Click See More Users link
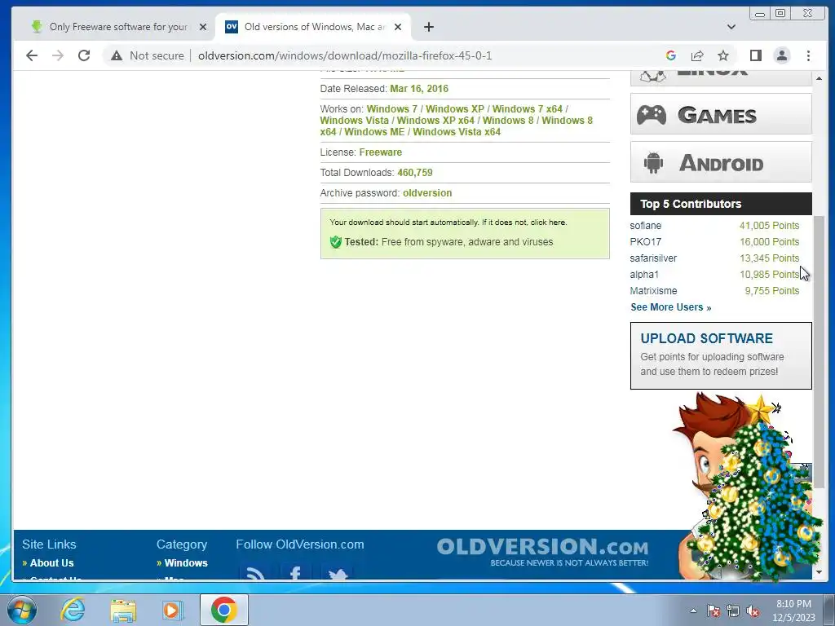 click(x=671, y=307)
